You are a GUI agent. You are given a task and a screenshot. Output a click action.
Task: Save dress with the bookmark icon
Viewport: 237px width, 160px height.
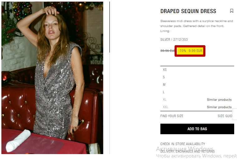[231, 11]
